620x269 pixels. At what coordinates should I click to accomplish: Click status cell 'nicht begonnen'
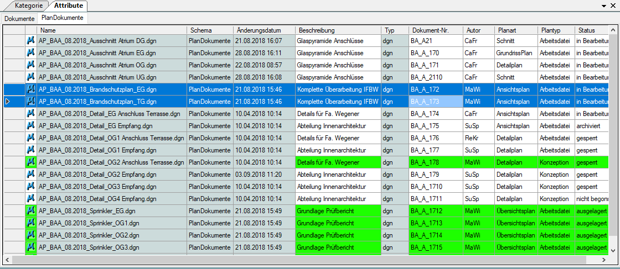(x=592, y=199)
